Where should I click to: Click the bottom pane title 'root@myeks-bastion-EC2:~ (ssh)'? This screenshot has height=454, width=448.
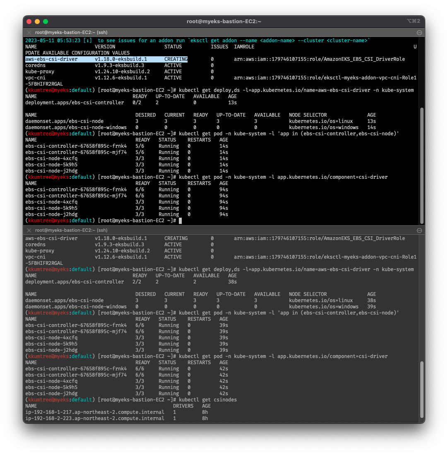pyautogui.click(x=71, y=230)
